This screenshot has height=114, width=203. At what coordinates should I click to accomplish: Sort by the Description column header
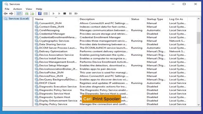[x=104, y=19]
